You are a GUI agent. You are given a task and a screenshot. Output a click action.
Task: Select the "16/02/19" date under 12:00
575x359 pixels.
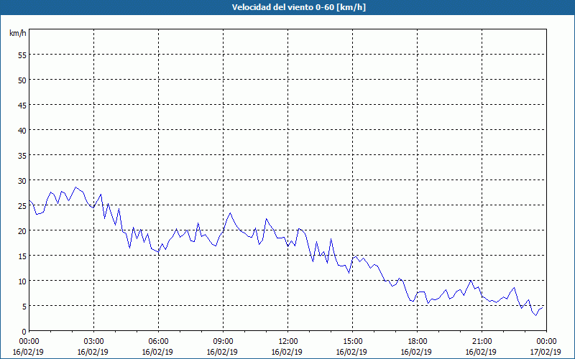pyautogui.click(x=287, y=352)
